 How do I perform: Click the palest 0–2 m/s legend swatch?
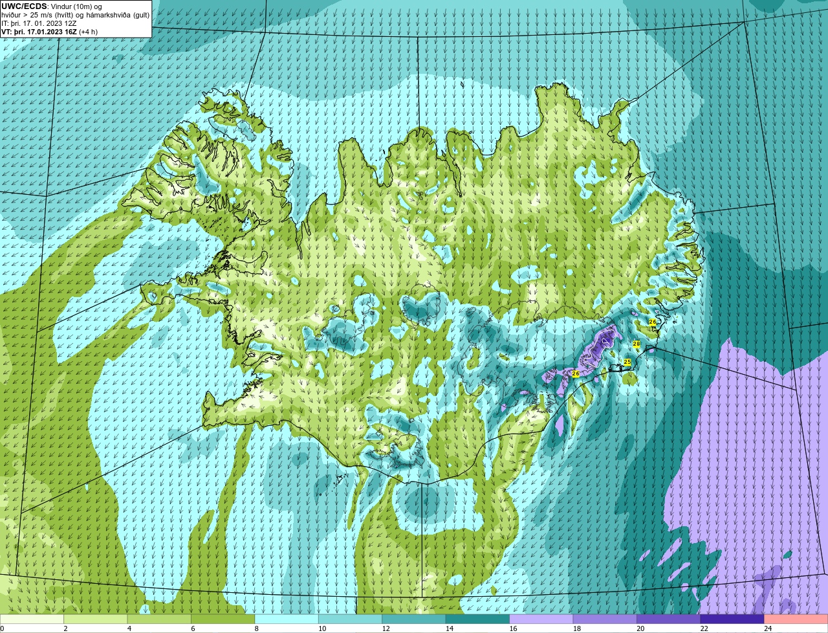point(32,619)
